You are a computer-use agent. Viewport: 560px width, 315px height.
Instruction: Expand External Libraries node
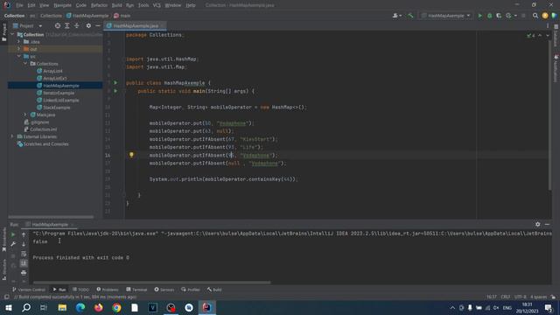click(12, 136)
